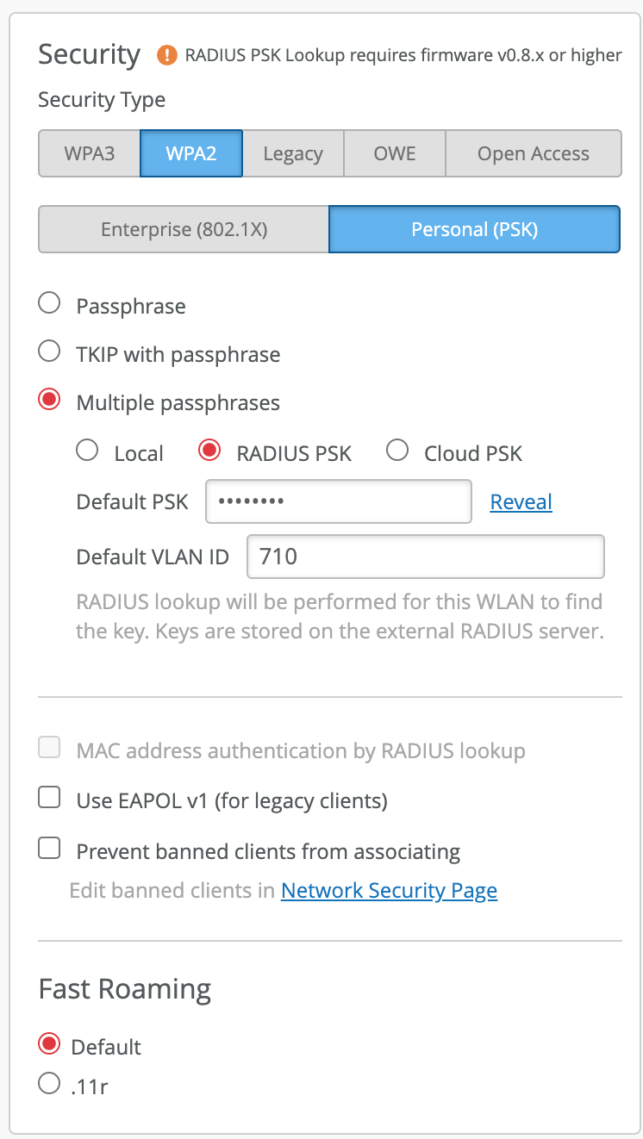Screen dimensions: 643x1139
Task: Select RADIUS PSK radio button
Action: click(209, 451)
